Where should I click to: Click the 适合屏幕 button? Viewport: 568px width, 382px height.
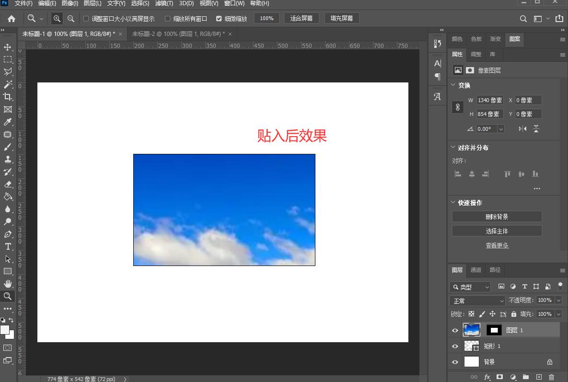[x=301, y=18]
